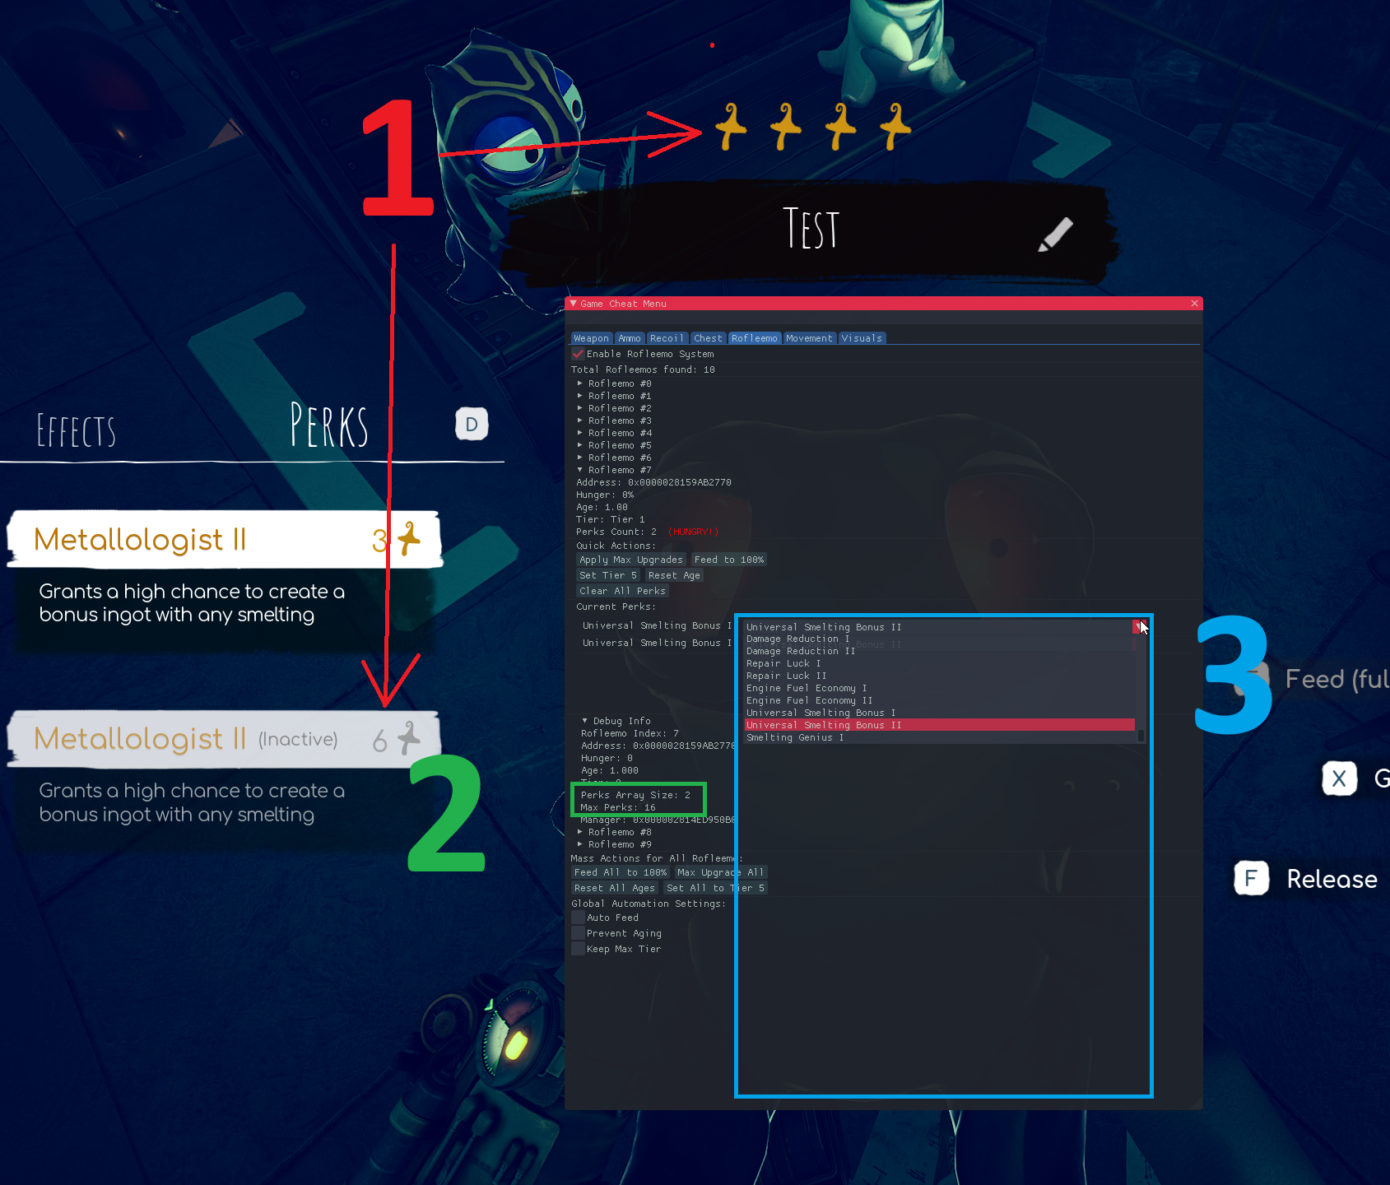Click the "Perks Array Size: 2" text
Screen dimensions: 1390x1185
pos(635,795)
